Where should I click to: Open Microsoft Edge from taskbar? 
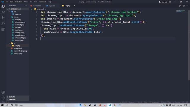[80, 105]
